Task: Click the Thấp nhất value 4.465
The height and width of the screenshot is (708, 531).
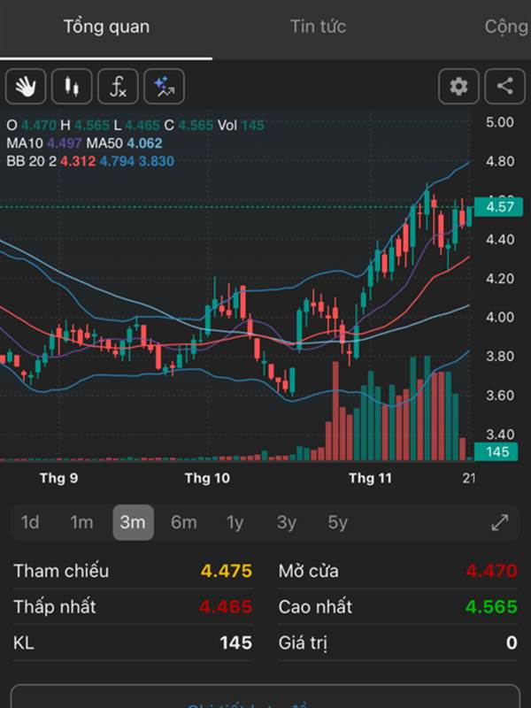Action: pyautogui.click(x=226, y=606)
